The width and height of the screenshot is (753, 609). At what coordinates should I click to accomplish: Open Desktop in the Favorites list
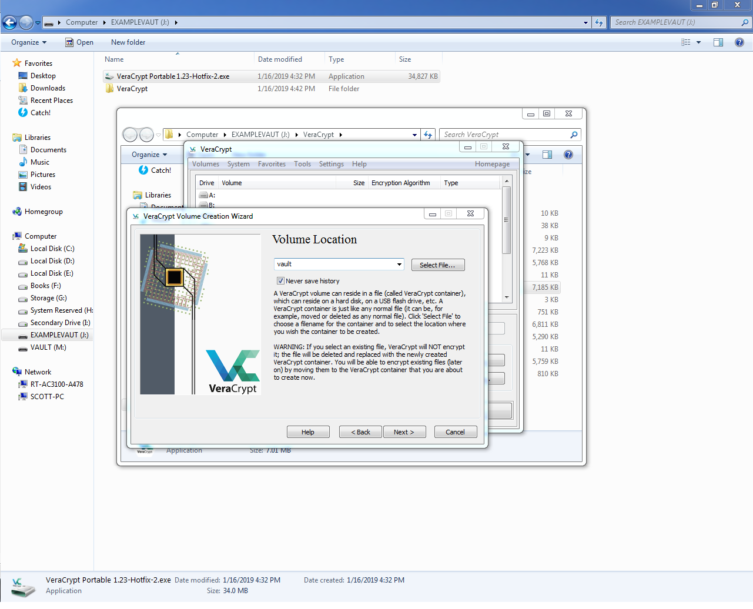(43, 76)
